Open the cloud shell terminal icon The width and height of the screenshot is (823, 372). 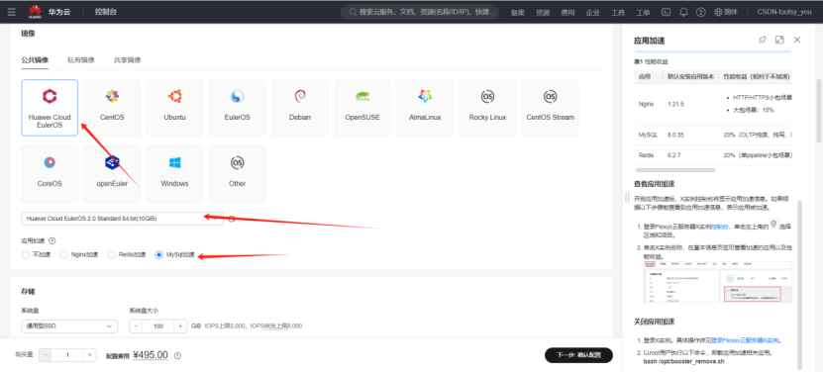coord(667,12)
